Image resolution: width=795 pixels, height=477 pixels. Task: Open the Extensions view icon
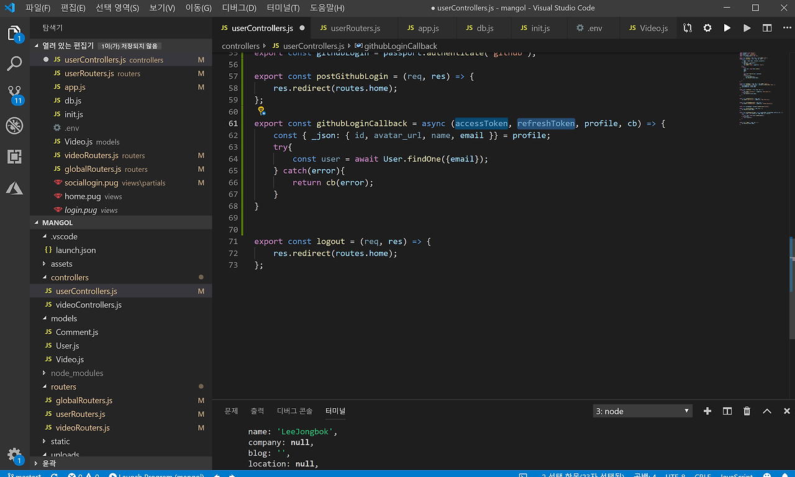point(14,157)
